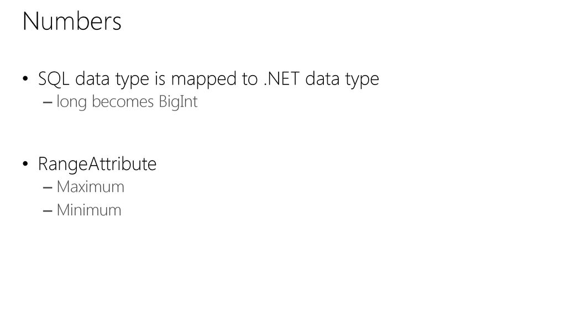Select the word long in sub-bullet
Viewport: 566px width, 318px height.
click(x=71, y=102)
